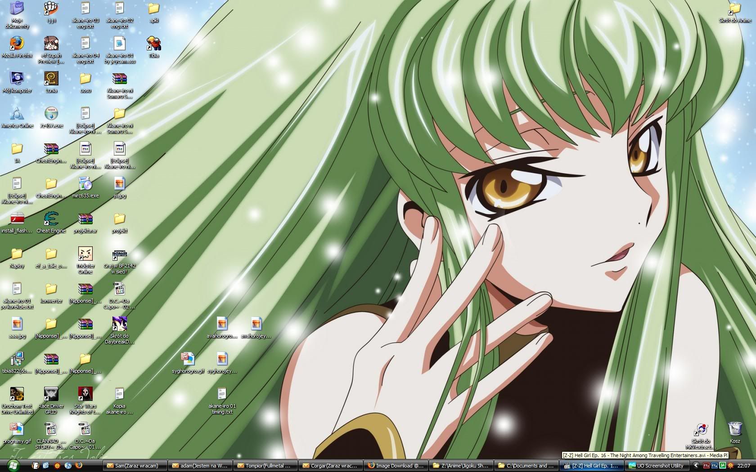The width and height of the screenshot is (756, 472).
Task: Switch to [Z-Z] Hell Girl Ep. media player
Action: [592, 466]
